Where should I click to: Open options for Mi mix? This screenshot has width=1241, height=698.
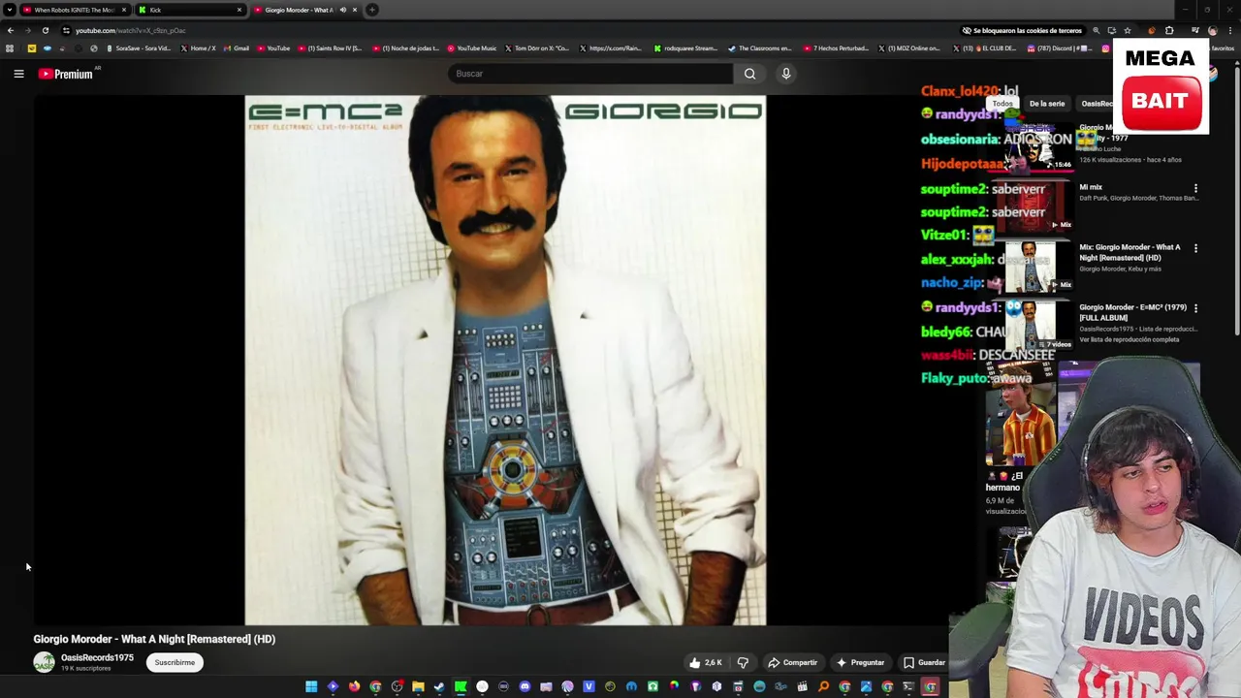[x=1195, y=188]
